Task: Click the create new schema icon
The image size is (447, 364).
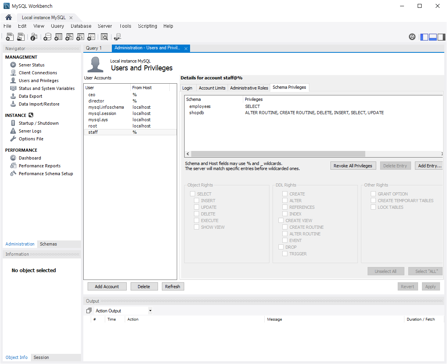Action: pos(47,37)
